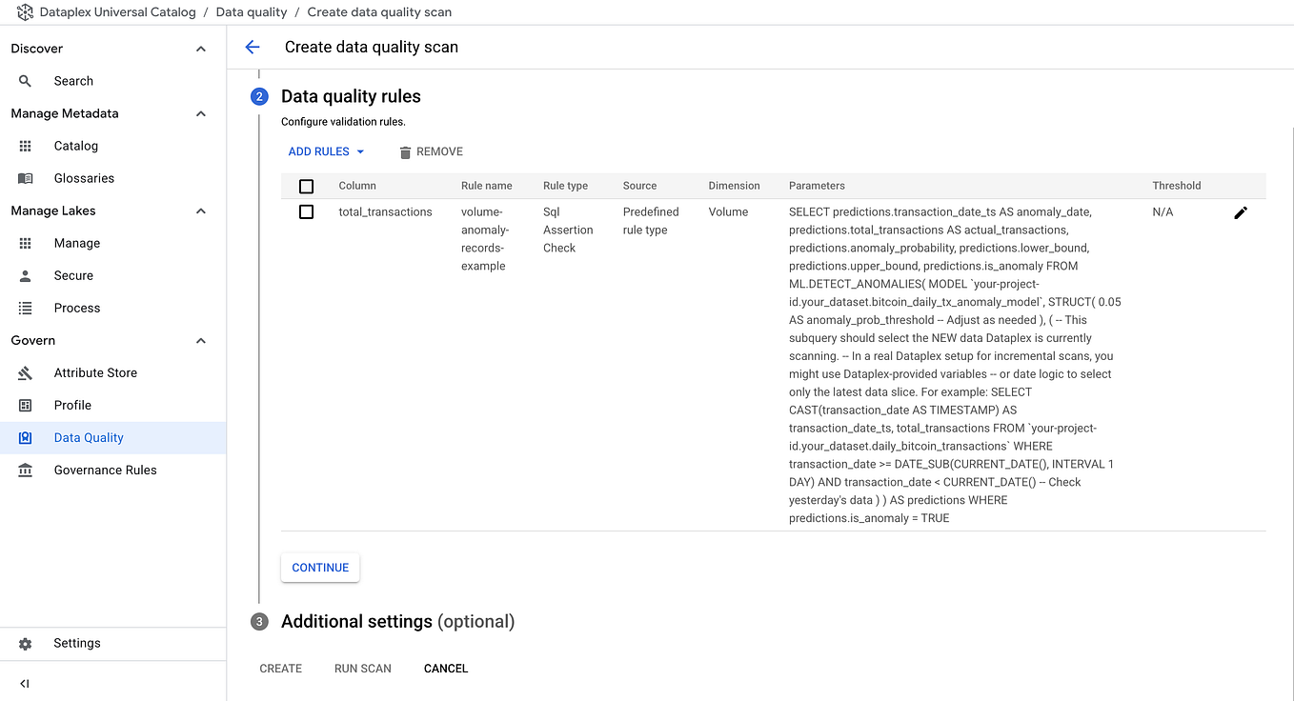Check the select-all rules checkbox
This screenshot has height=701, width=1294.
click(306, 185)
